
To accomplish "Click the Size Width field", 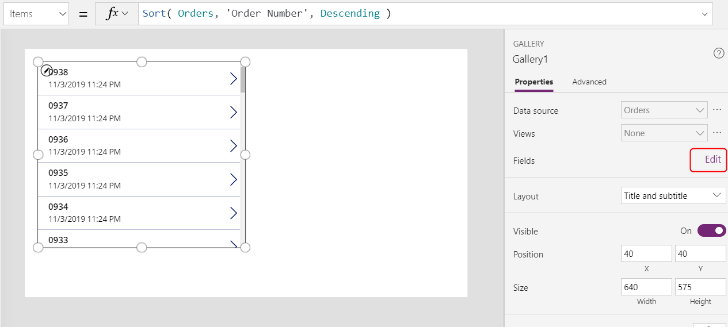I will [x=647, y=287].
